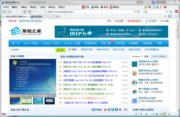Image resolution: width=180 pixels, height=117 pixels.
Task: Click the 系统之家 site logo
Action: point(25,31)
